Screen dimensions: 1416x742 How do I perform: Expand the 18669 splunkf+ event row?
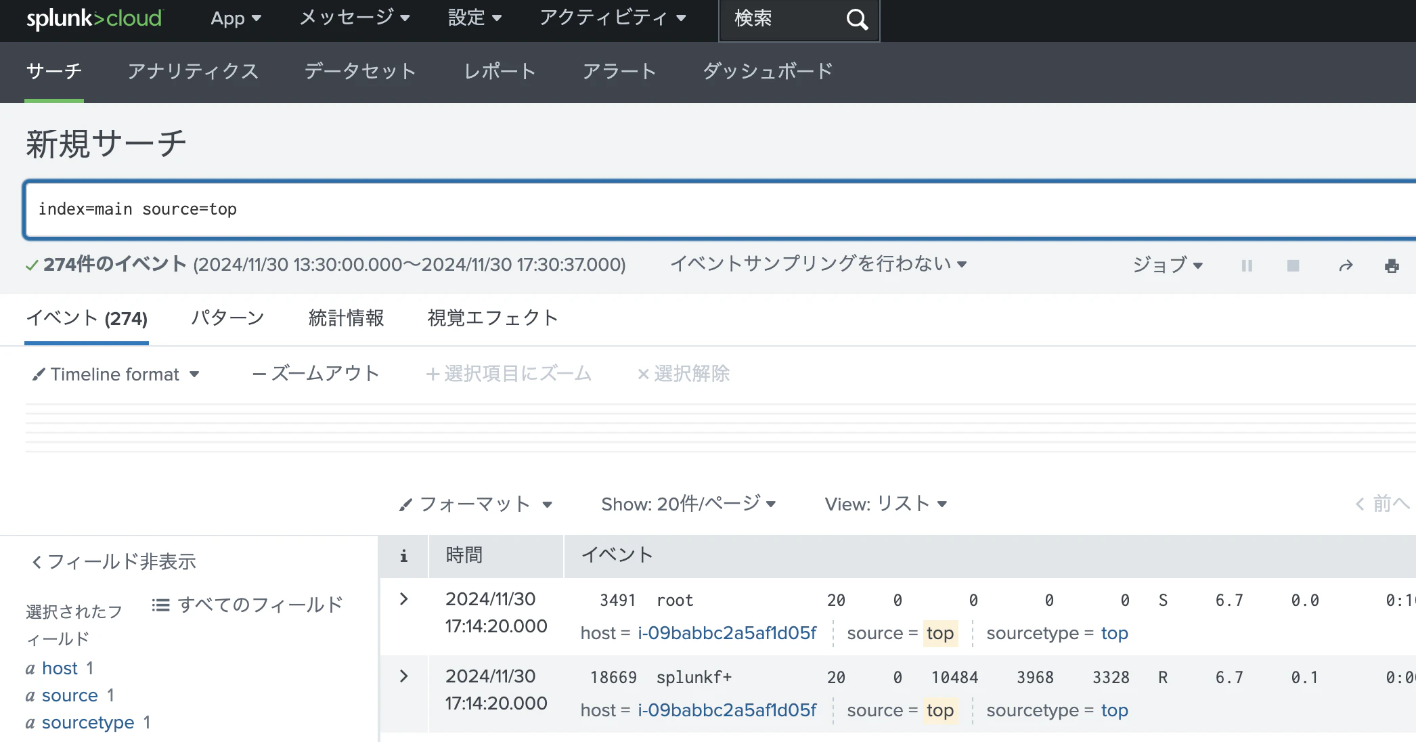[x=404, y=676]
